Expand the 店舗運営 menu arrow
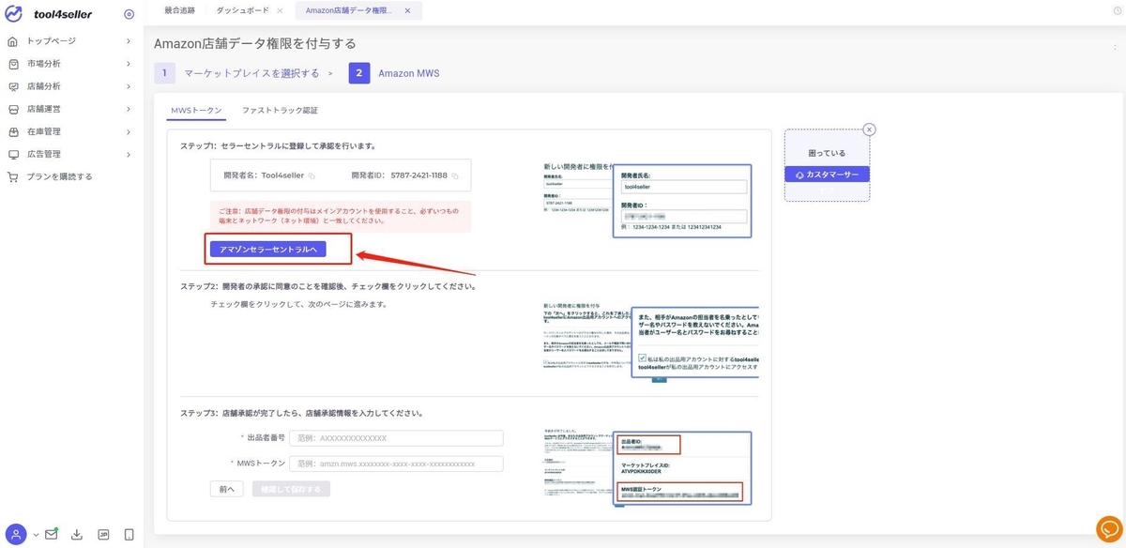Viewport: 1126px width, 548px height. [129, 109]
